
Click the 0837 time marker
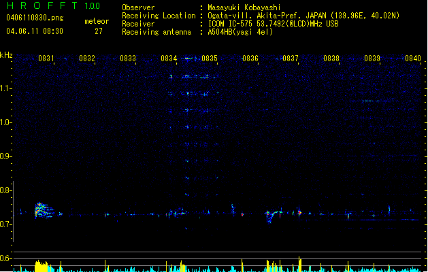(x=291, y=58)
